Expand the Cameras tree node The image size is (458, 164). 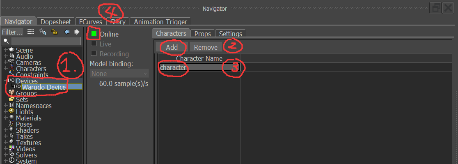click(6, 62)
